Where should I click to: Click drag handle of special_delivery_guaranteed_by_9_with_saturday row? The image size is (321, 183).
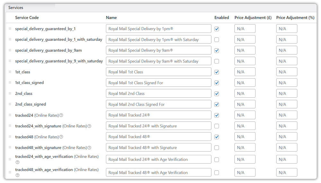[10, 61]
